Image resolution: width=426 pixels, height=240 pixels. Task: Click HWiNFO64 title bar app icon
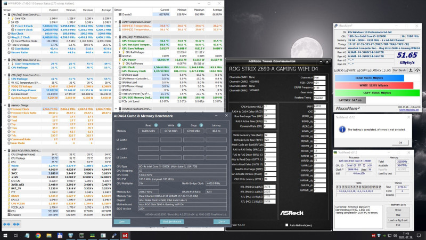pos(5,3)
